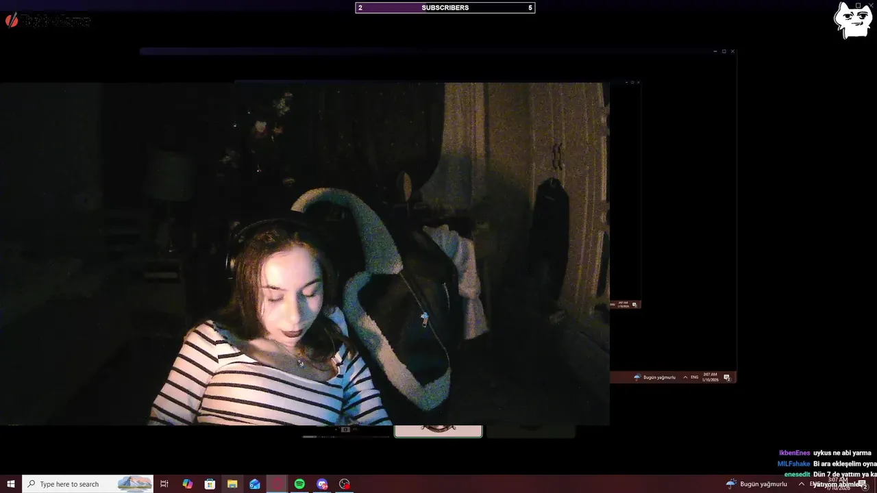Open Outlook mail from the taskbar

tap(255, 484)
